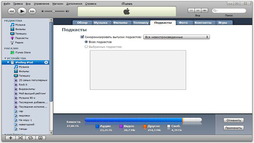Switch to the Игры tab
254x143 pixels.
point(223,23)
